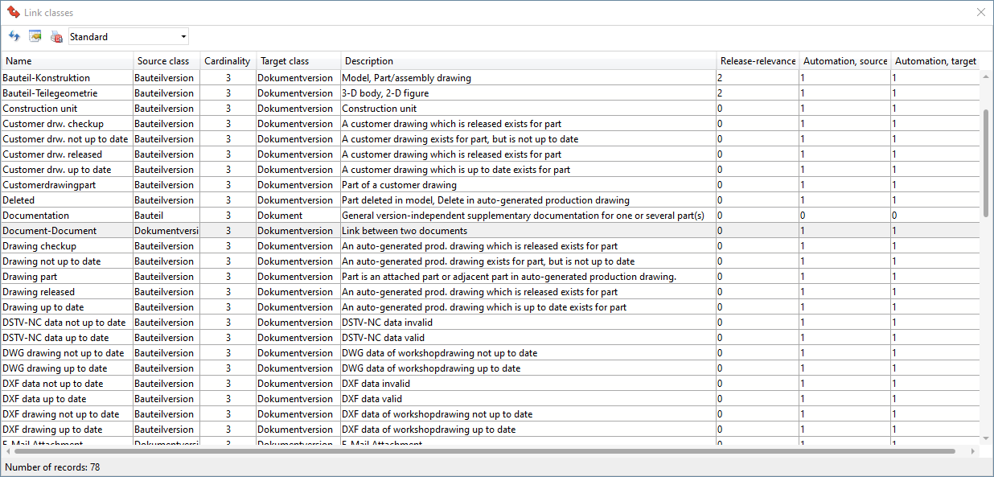Click the horizontal scrollbar thumb
The image size is (994, 477).
coord(483,451)
